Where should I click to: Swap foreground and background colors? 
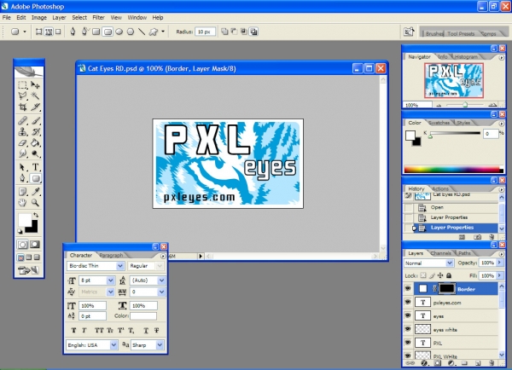pyautogui.click(x=36, y=216)
